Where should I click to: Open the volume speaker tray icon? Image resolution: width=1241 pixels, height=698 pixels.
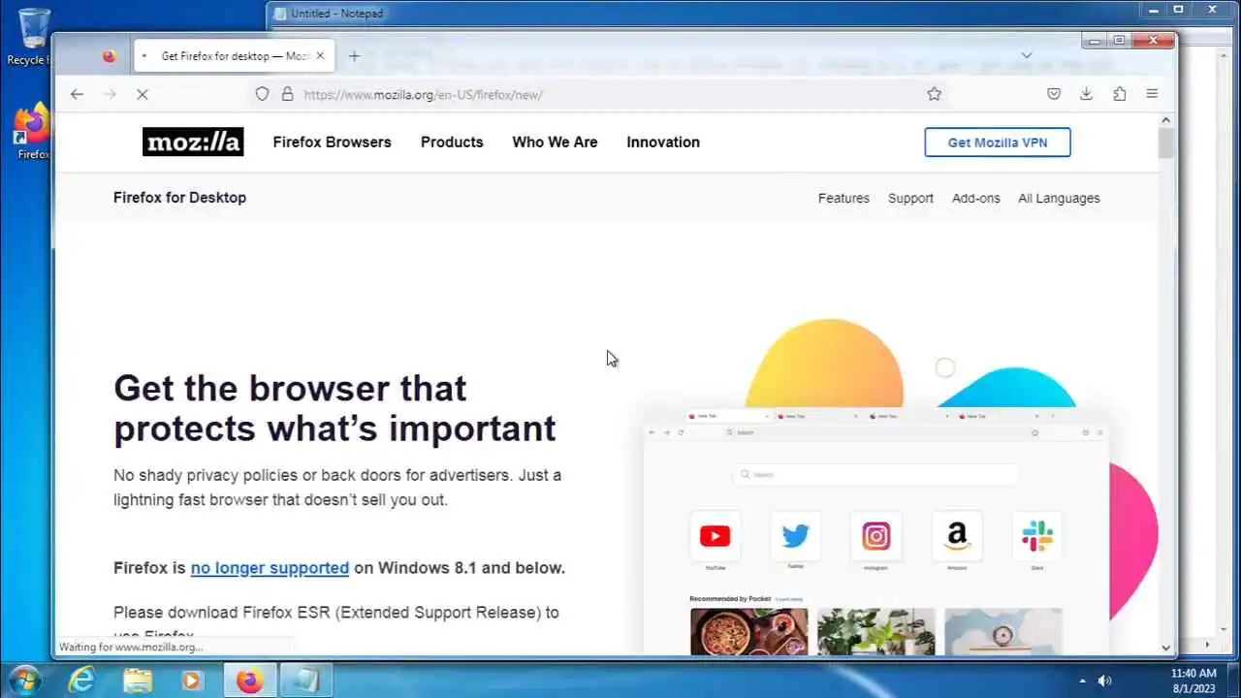point(1104,681)
